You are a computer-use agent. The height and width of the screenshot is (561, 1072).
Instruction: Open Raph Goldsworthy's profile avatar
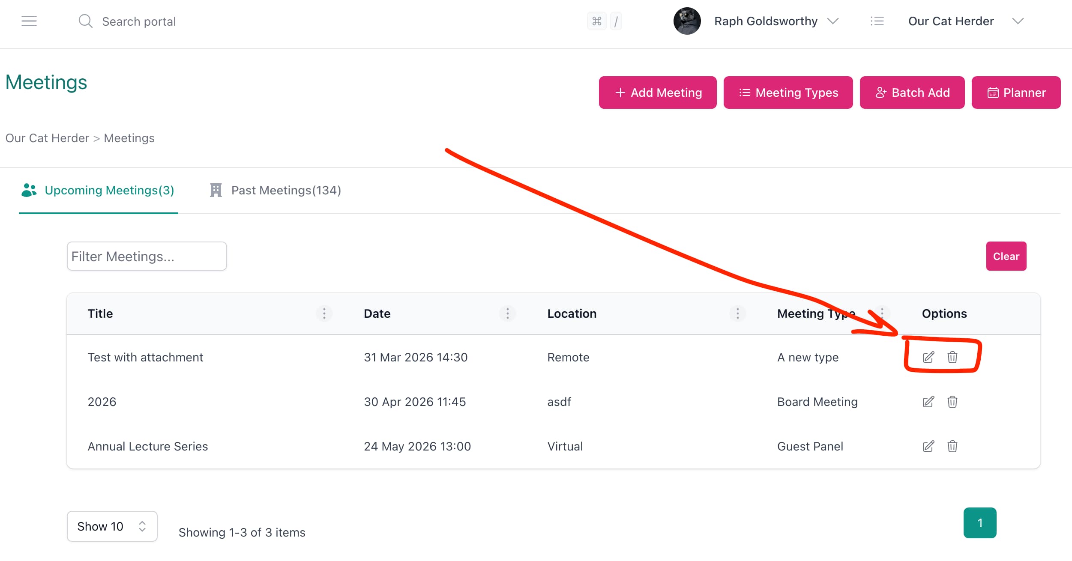(687, 21)
